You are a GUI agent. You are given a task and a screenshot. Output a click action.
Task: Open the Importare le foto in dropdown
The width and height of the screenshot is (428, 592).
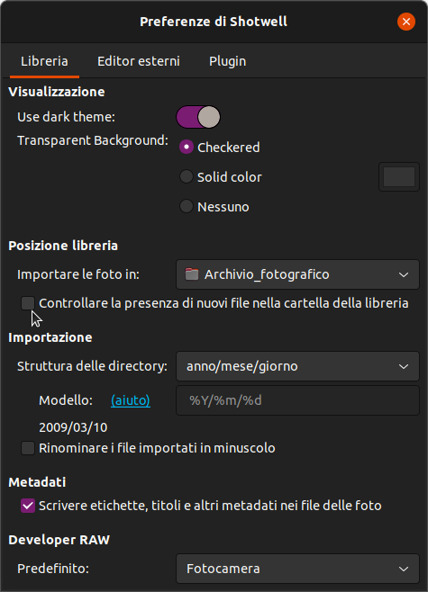pos(297,274)
